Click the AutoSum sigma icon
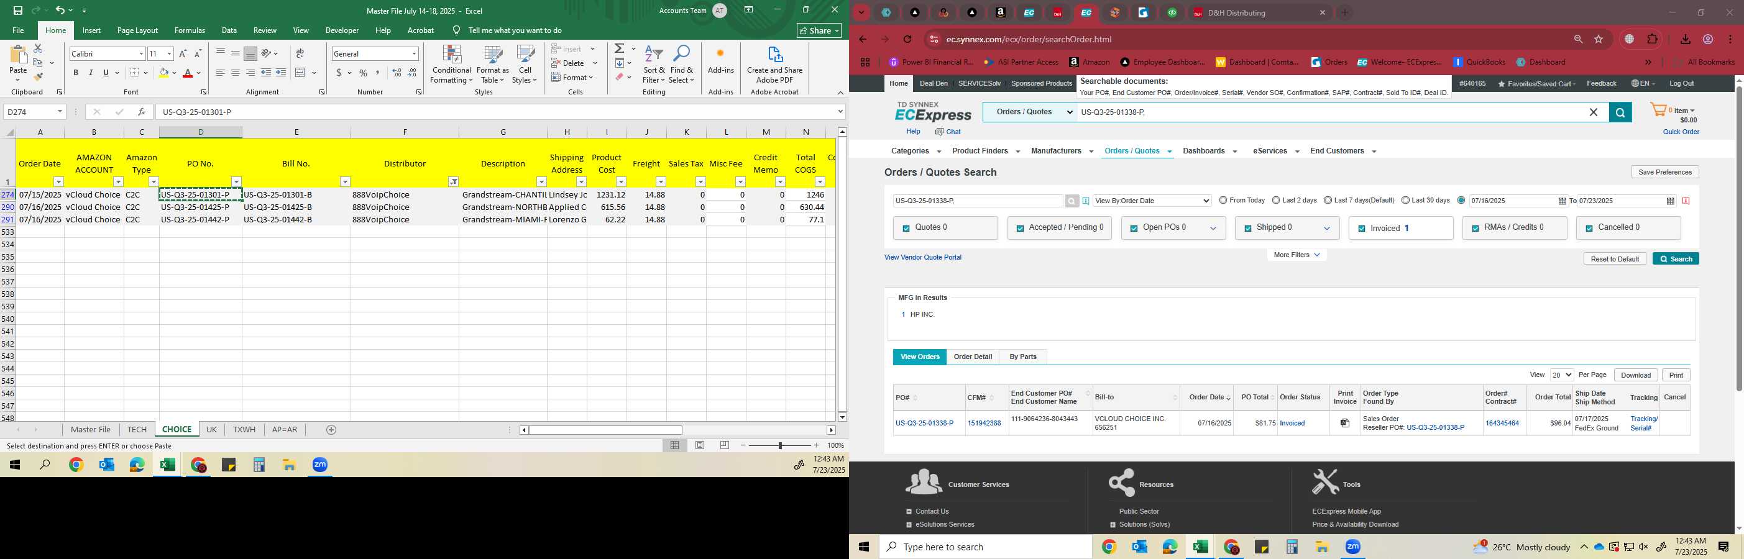This screenshot has height=559, width=1744. pyautogui.click(x=619, y=48)
